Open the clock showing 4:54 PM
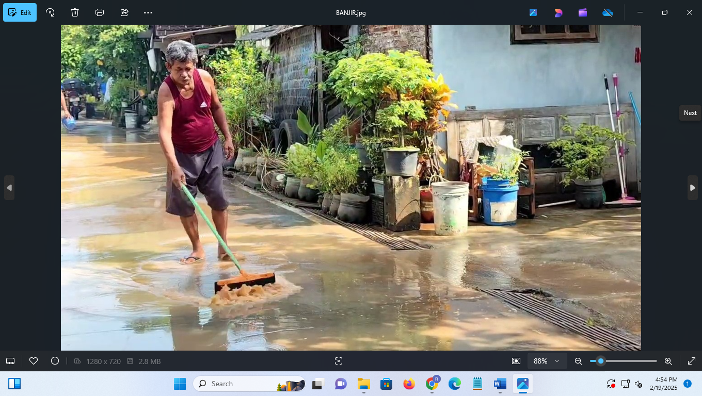 tap(664, 384)
